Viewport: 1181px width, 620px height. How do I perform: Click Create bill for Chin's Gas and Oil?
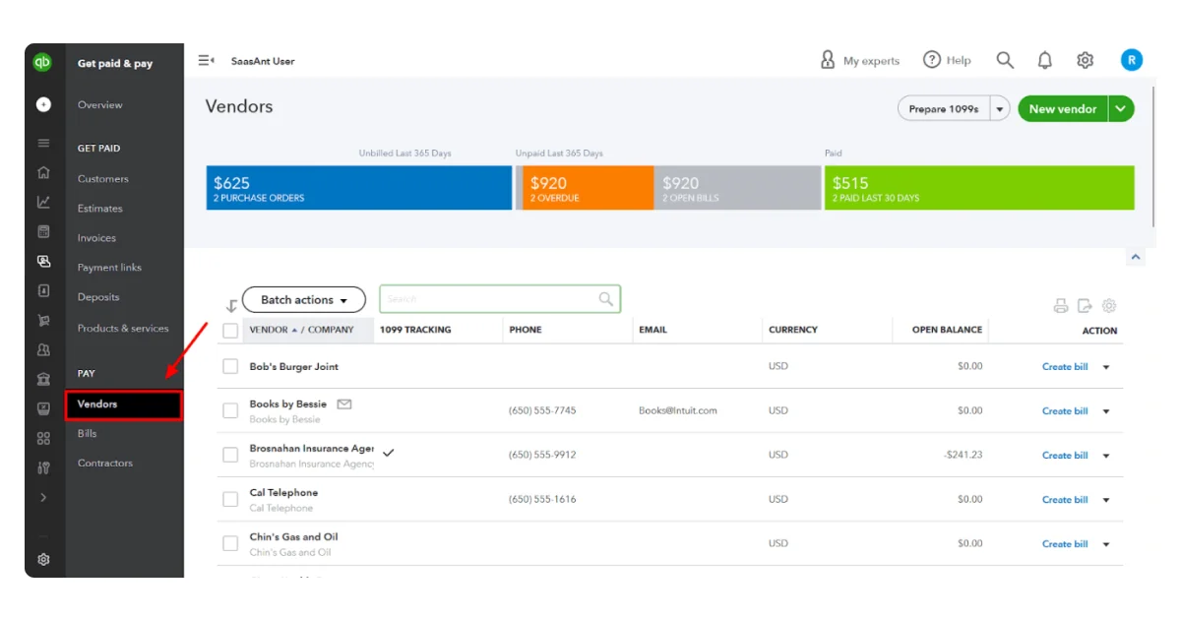coord(1065,544)
